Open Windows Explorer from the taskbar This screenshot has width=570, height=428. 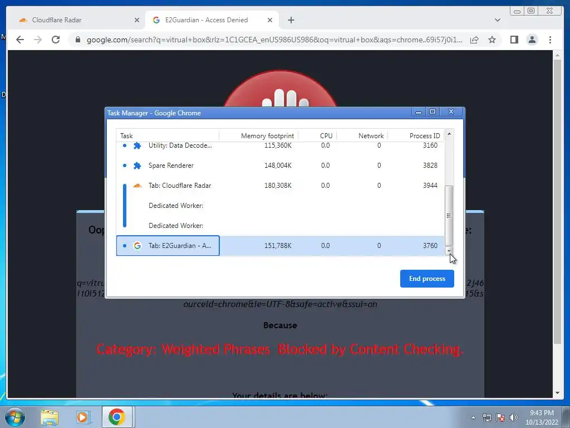click(x=50, y=417)
